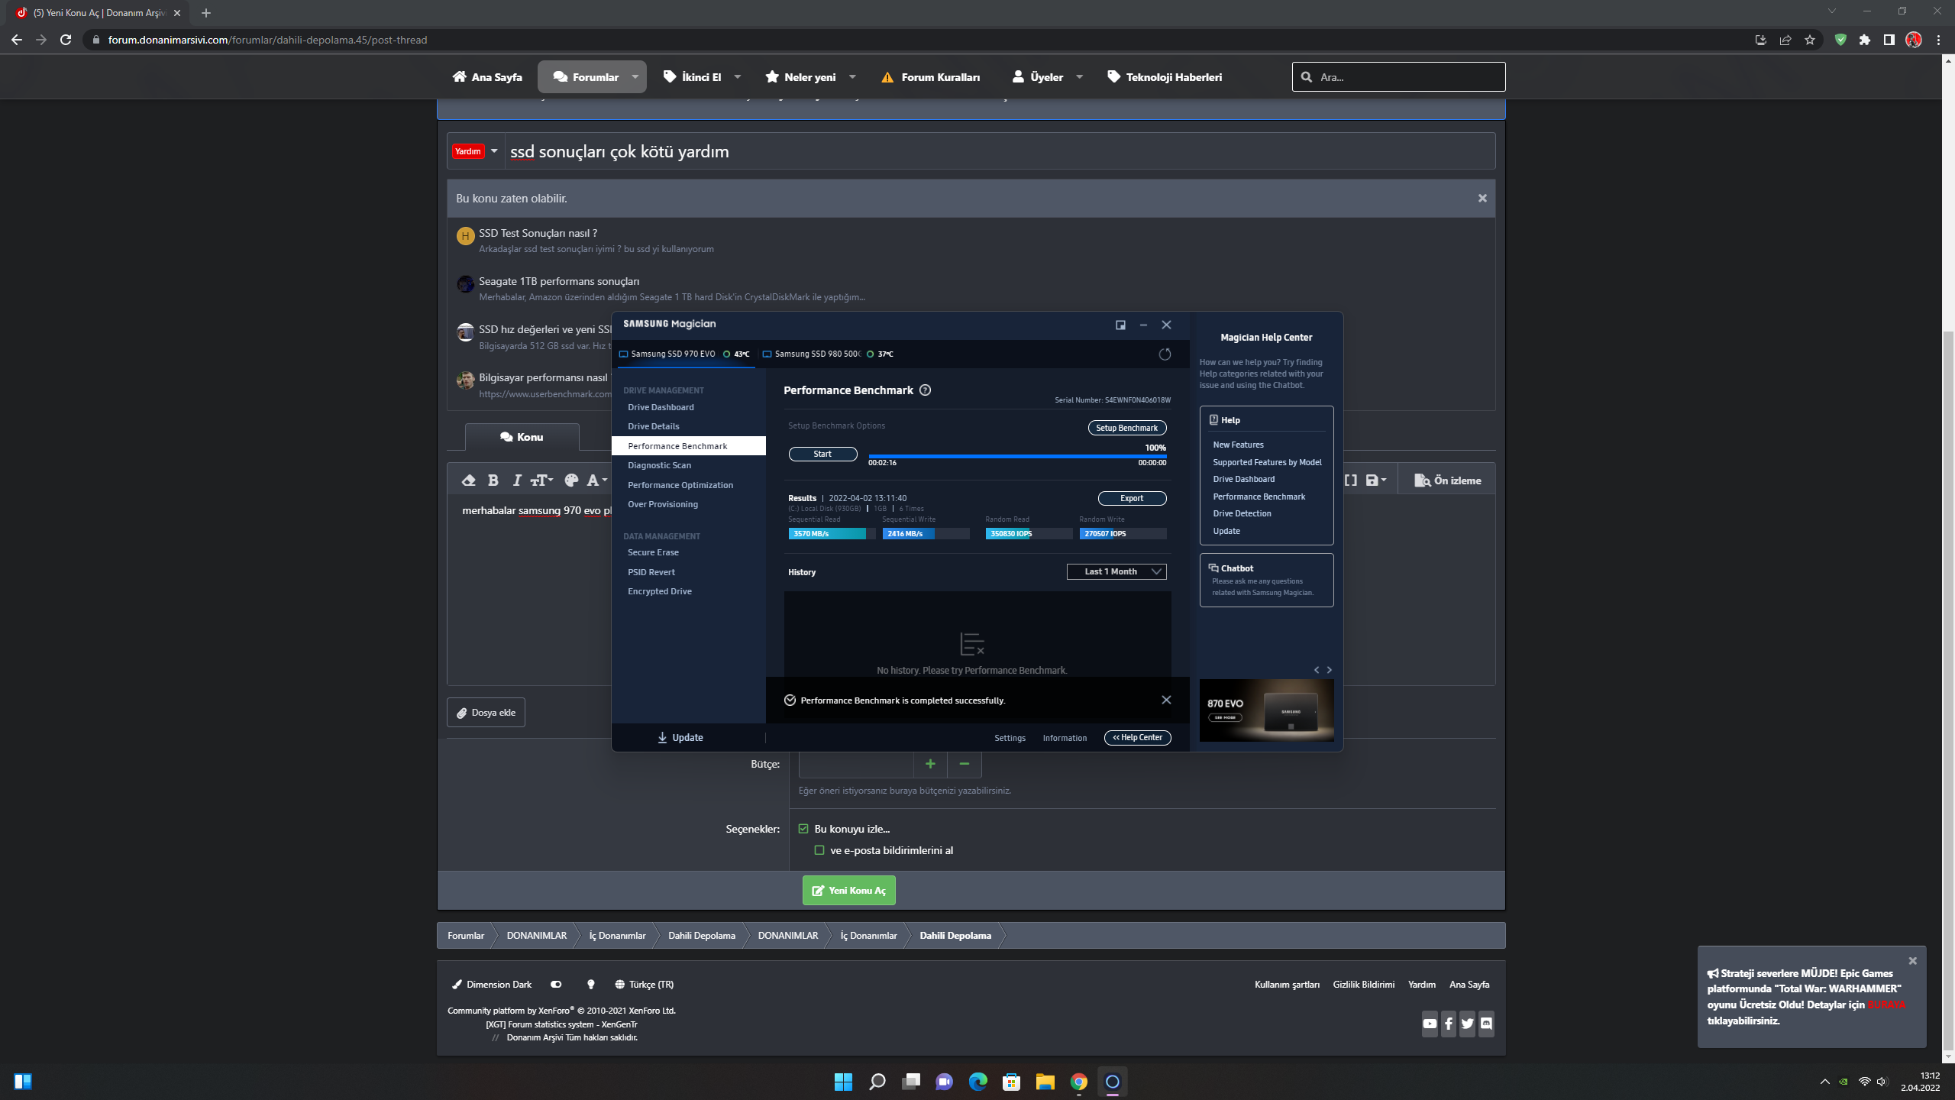1955x1100 pixels.
Task: Open the Dimension Dark style chooser
Action: pyautogui.click(x=492, y=985)
